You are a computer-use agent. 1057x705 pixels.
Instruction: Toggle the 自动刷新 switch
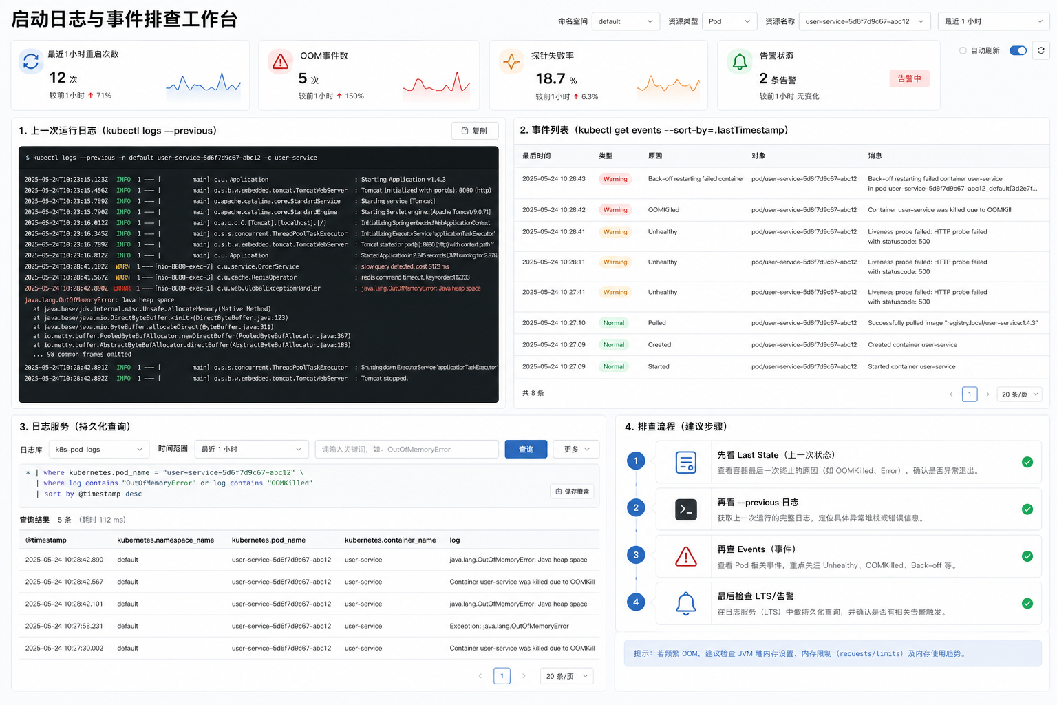(1018, 50)
